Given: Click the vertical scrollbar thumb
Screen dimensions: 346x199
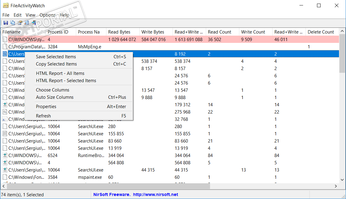Looking at the screenshot, I should pyautogui.click(x=342, y=53).
